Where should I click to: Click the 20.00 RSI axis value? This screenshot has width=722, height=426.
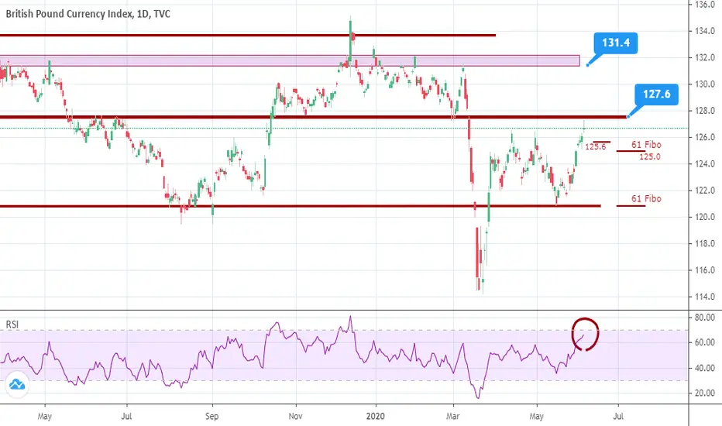click(704, 393)
